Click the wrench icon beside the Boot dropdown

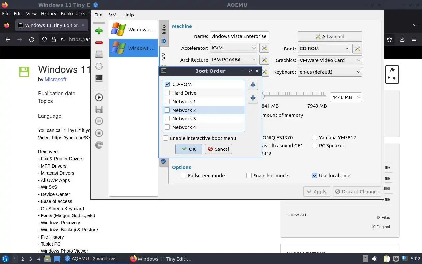357,49
